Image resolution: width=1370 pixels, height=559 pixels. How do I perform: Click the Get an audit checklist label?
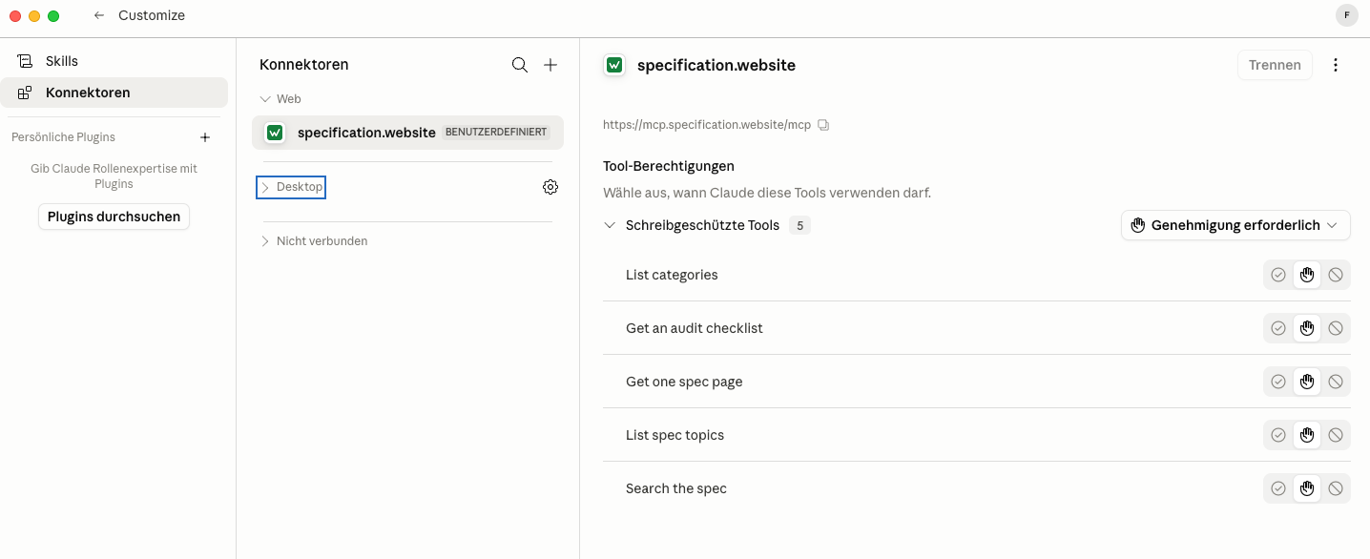[x=695, y=328]
